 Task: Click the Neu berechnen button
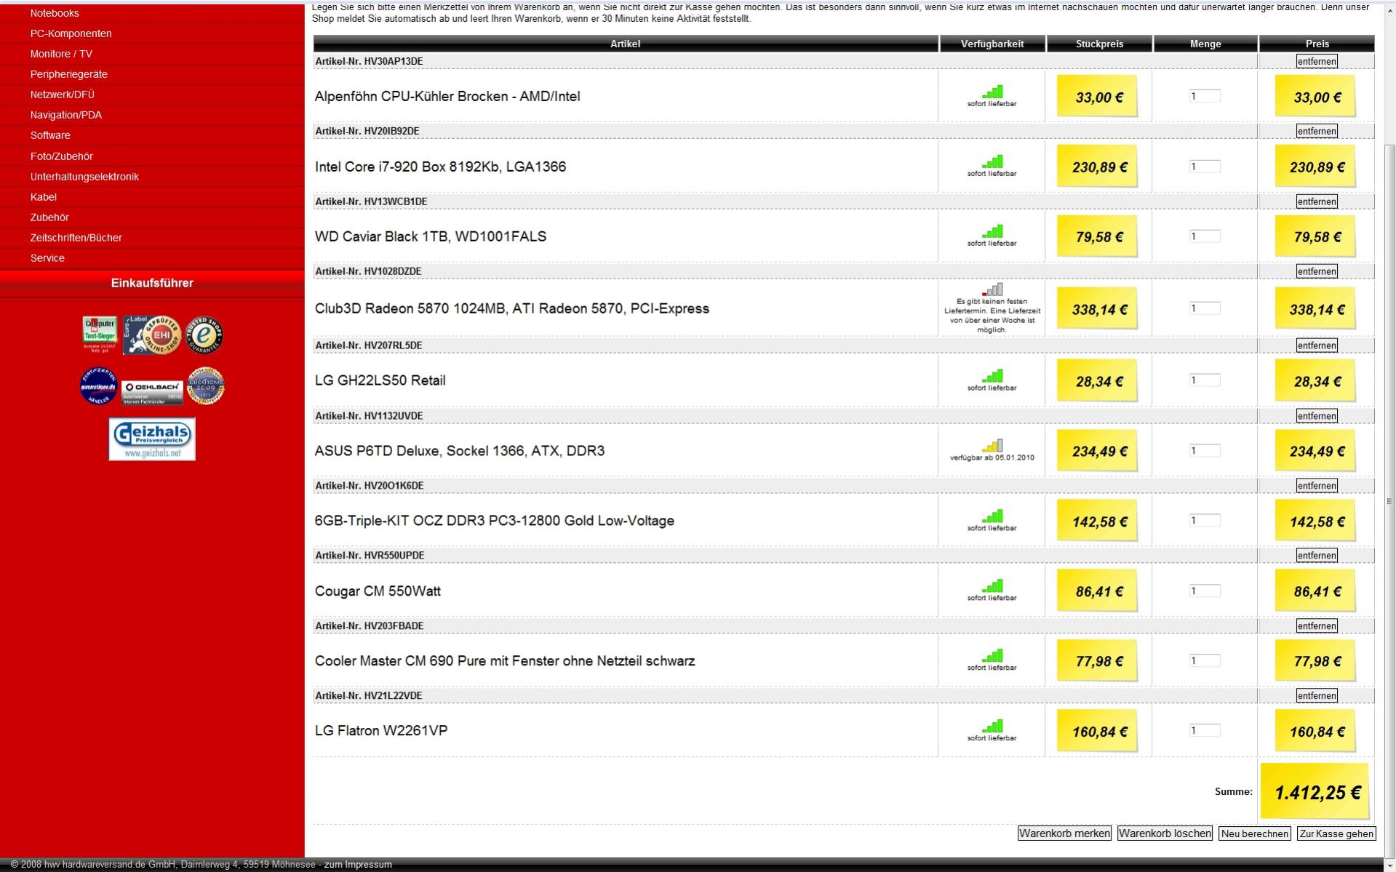click(x=1255, y=833)
